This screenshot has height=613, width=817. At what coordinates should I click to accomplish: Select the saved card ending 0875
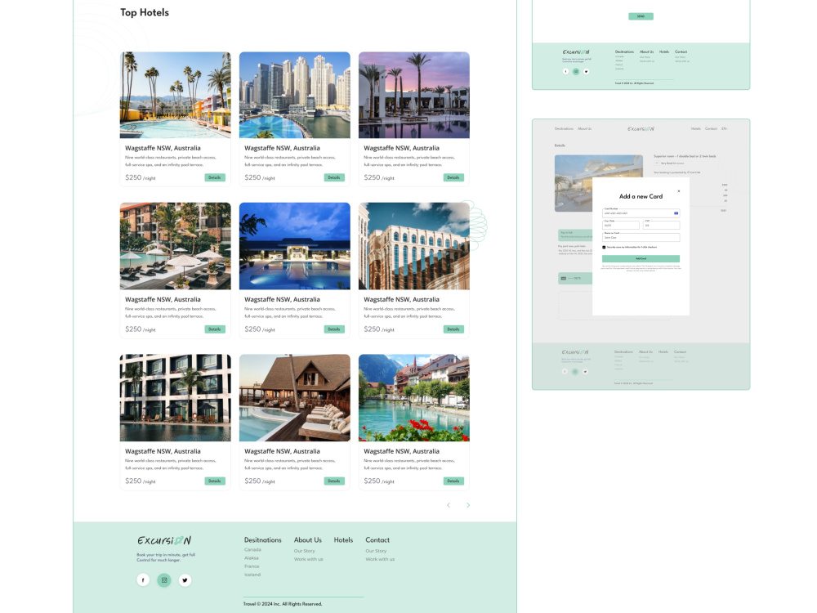click(x=575, y=279)
